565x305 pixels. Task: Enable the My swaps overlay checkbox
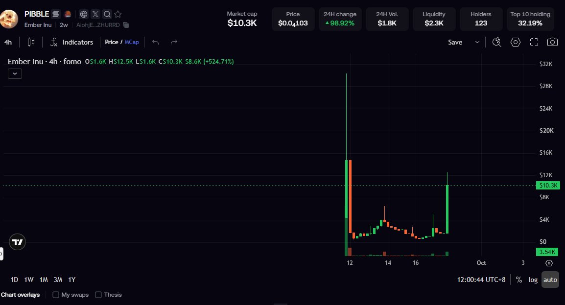point(55,295)
